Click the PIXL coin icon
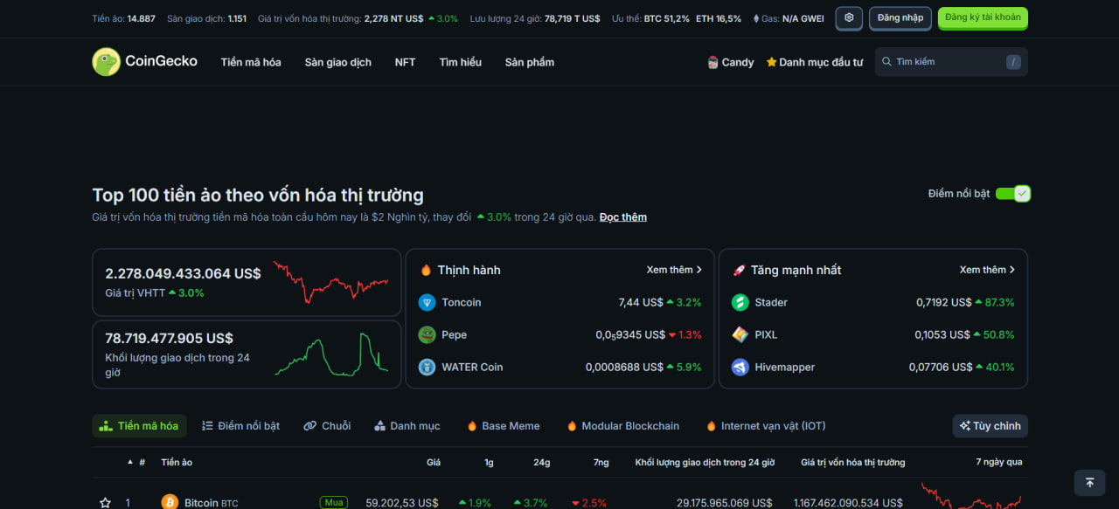 (x=740, y=335)
